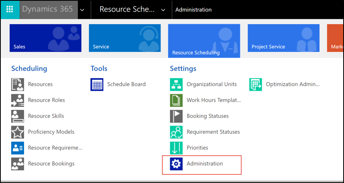Open the Resource Skills link
This screenshot has height=183, width=344.
pos(46,116)
